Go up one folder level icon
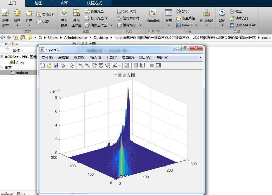 [16, 37]
